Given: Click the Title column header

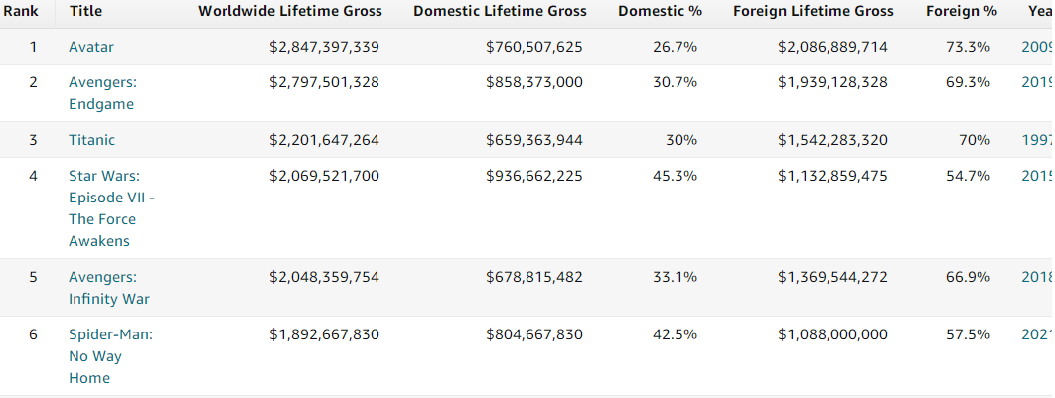Looking at the screenshot, I should coord(85,11).
